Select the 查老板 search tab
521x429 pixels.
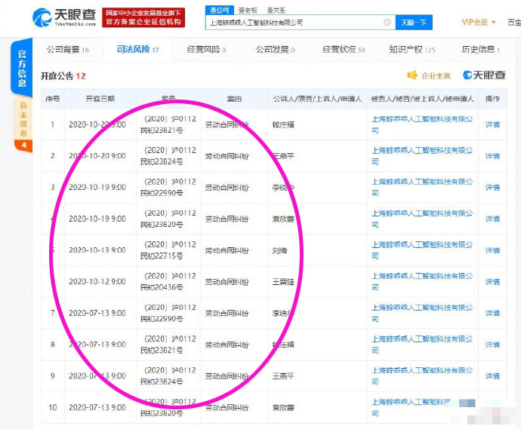[x=248, y=11]
